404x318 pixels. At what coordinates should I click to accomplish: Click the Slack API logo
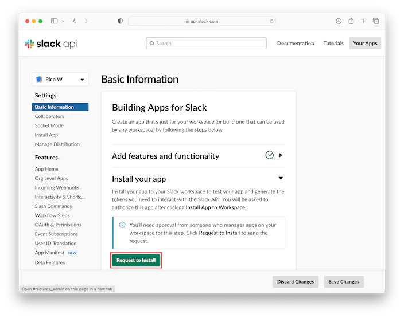tap(51, 44)
